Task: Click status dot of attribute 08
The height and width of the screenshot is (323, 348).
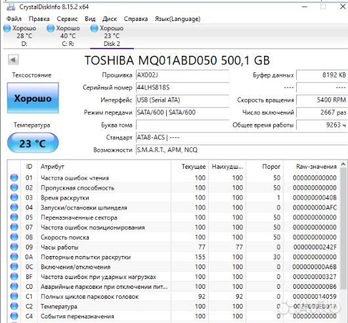Action: coord(14,237)
